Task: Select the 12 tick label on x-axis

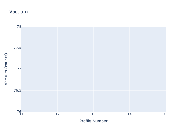Action: click(x=57, y=114)
